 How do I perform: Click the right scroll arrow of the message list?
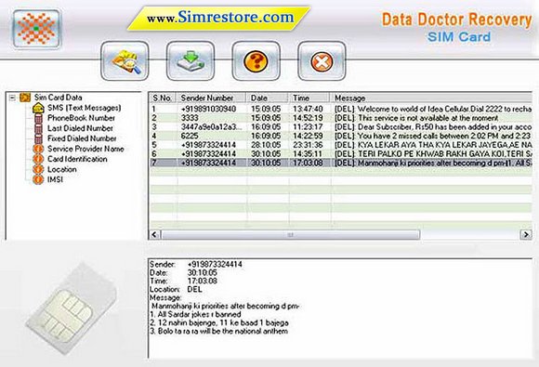tap(526, 235)
